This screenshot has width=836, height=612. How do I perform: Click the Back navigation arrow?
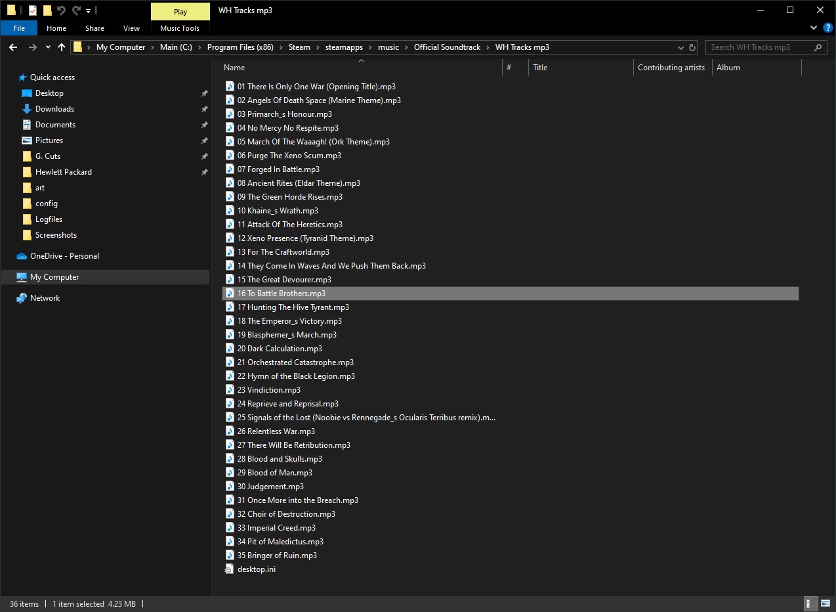[13, 47]
